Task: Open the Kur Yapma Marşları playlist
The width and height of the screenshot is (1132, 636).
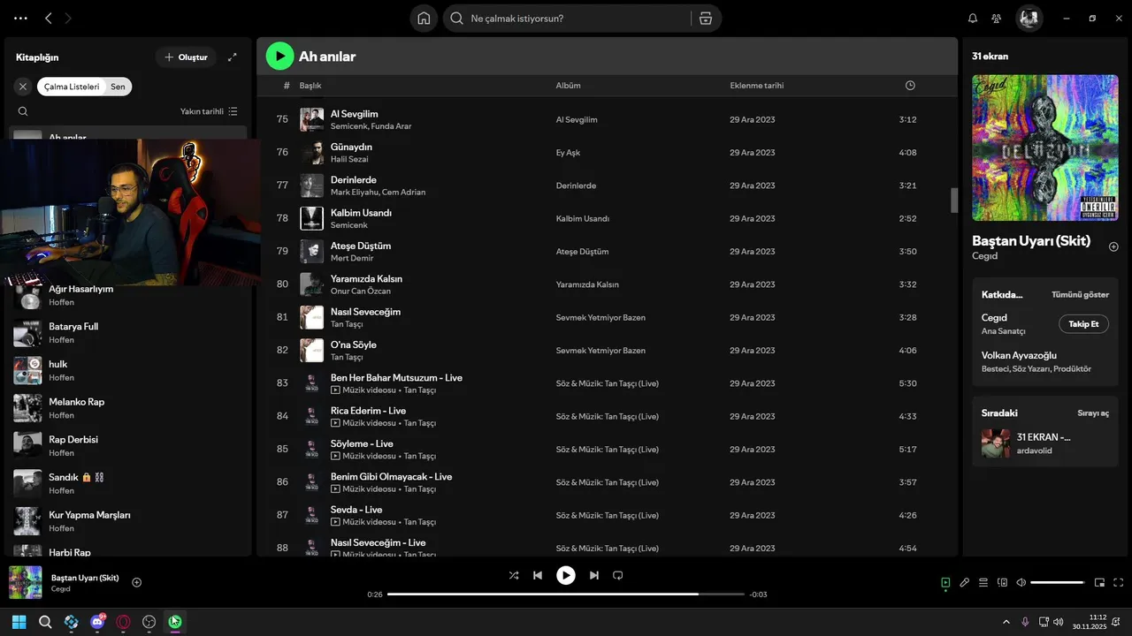Action: point(129,521)
